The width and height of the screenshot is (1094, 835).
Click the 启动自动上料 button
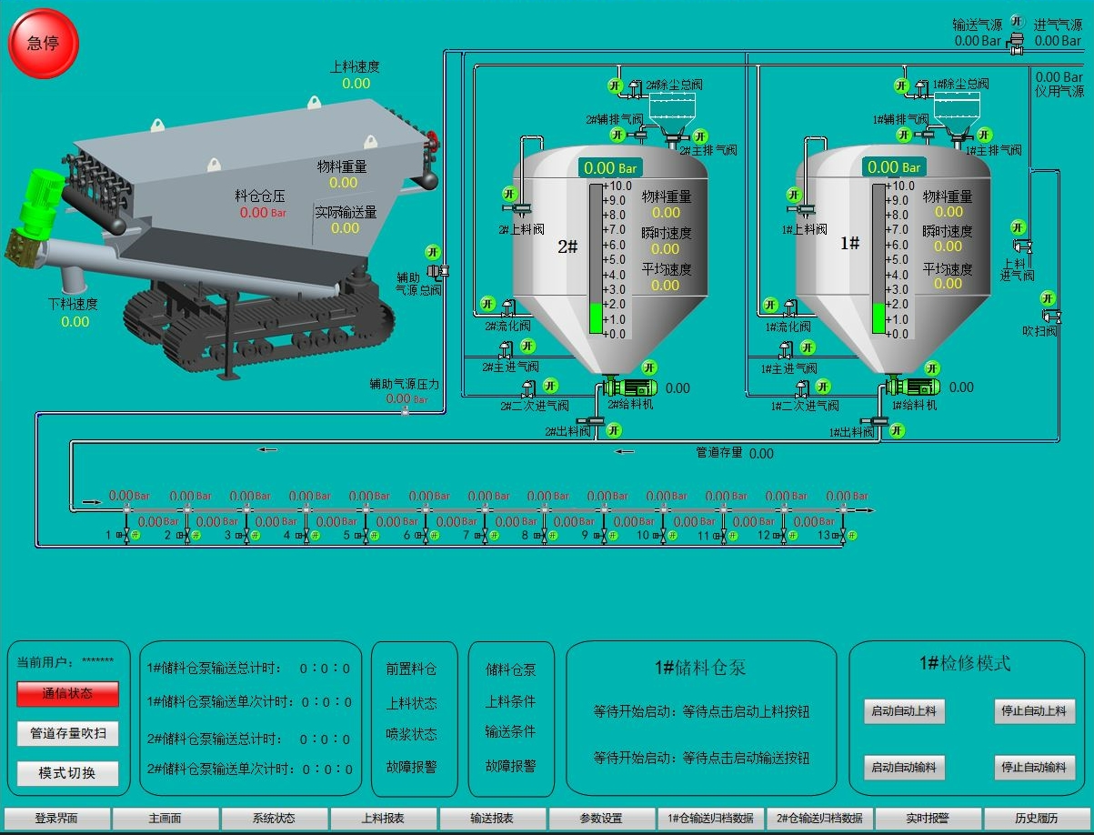pos(904,711)
